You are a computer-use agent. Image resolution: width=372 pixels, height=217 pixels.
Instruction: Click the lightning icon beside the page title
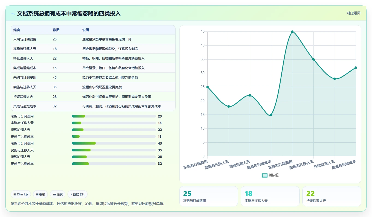[13, 14]
